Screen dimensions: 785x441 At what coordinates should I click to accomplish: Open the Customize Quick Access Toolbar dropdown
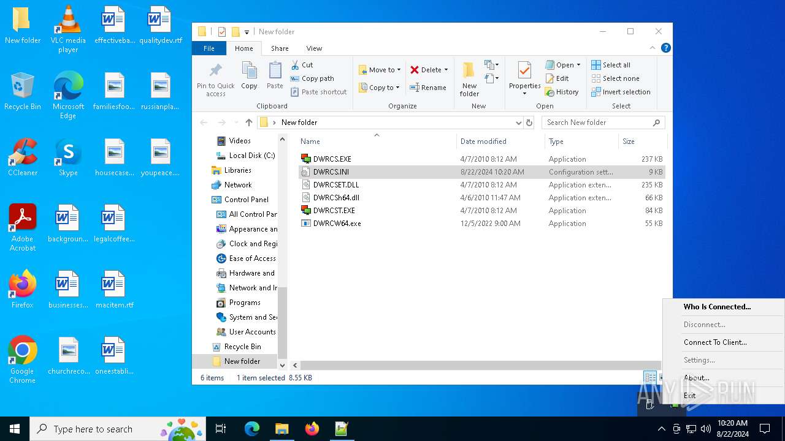pos(247,32)
